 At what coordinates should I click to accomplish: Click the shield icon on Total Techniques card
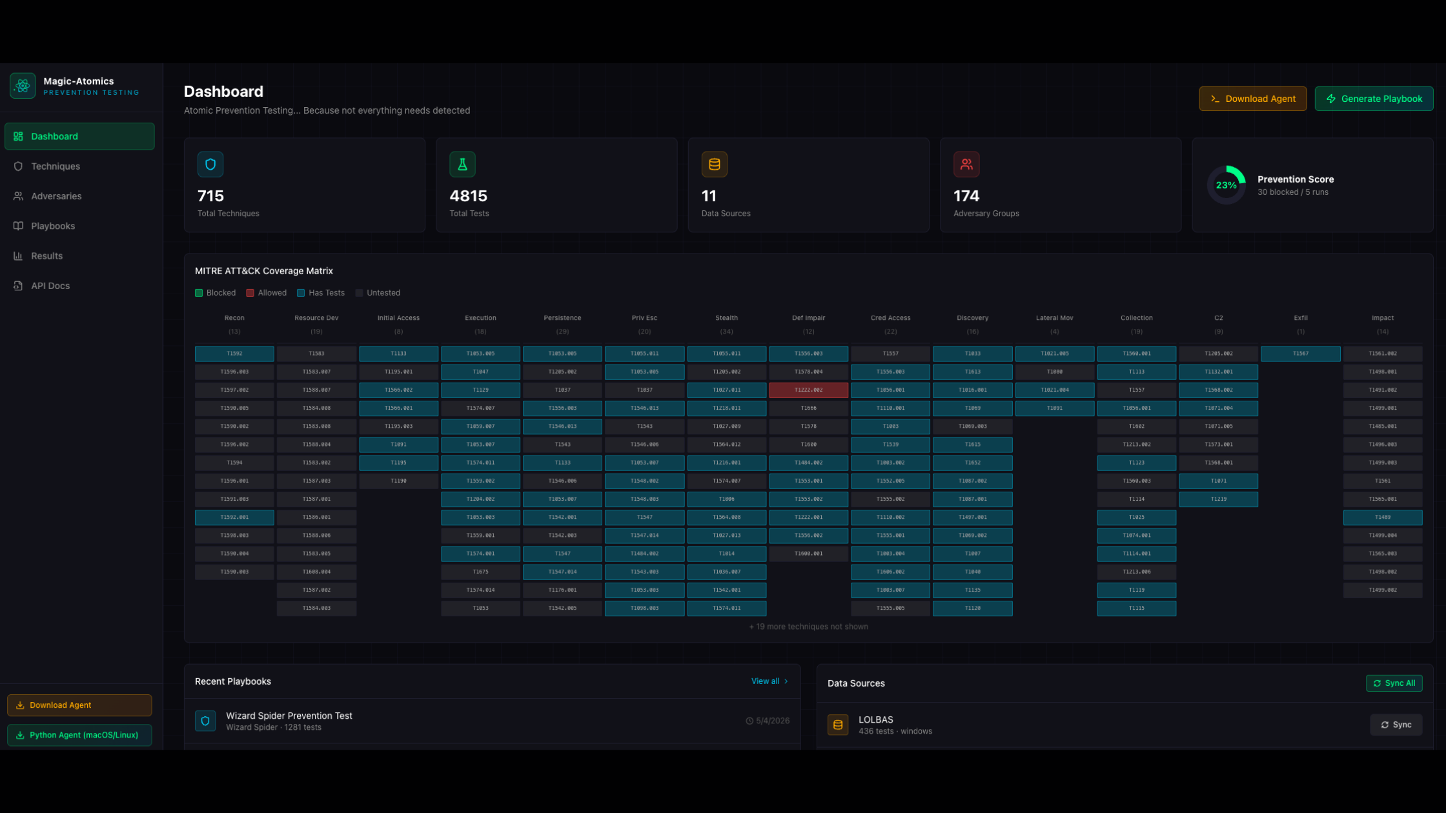210,165
